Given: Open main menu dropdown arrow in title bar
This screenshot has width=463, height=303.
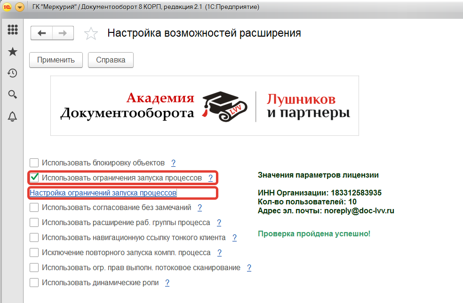Looking at the screenshot, I should [19, 7].
